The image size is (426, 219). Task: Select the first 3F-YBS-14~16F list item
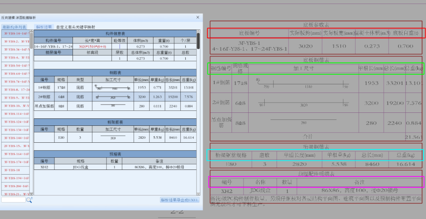click(x=15, y=33)
